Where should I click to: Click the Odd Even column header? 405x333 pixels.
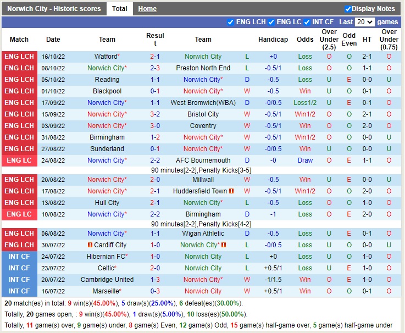click(349, 40)
